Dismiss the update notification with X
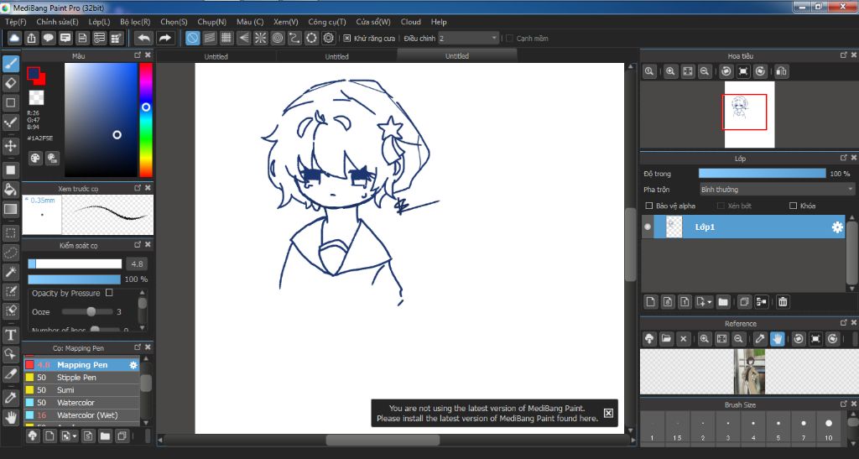859x459 pixels. pyautogui.click(x=608, y=413)
